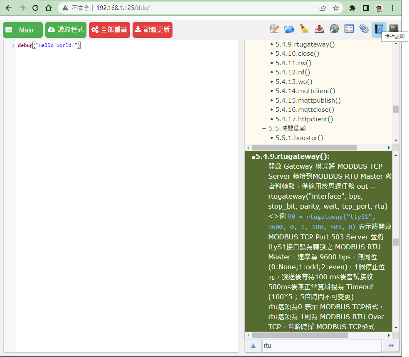Screen dimensions: 409x357
Task: Bookmark this page with star icon
Action: [336, 8]
